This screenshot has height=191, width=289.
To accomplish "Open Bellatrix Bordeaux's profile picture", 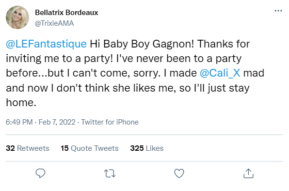I will pos(17,17).
